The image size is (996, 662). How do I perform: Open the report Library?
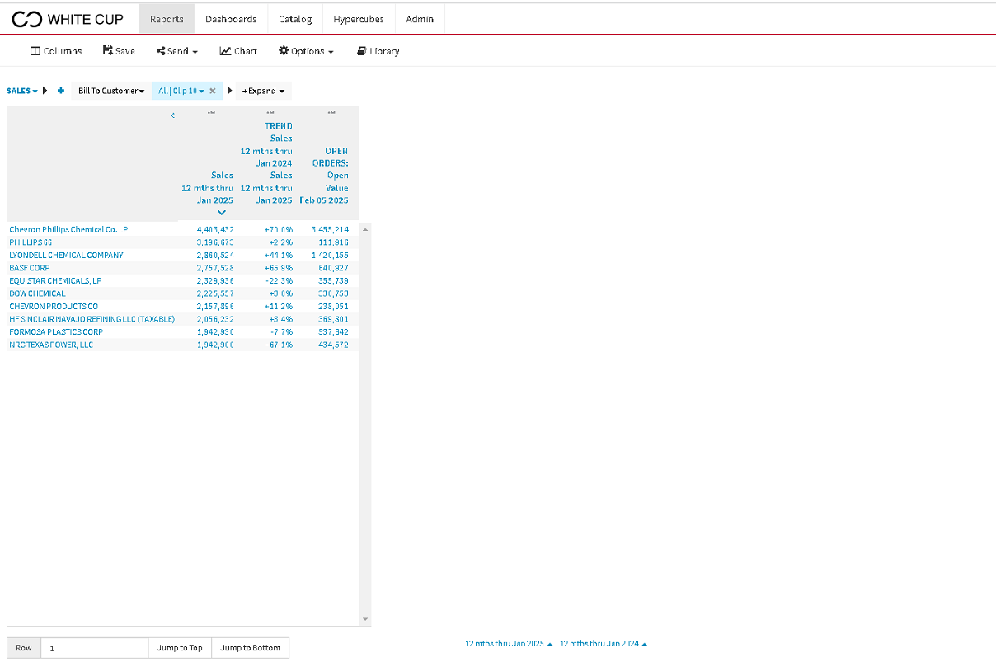pos(378,51)
